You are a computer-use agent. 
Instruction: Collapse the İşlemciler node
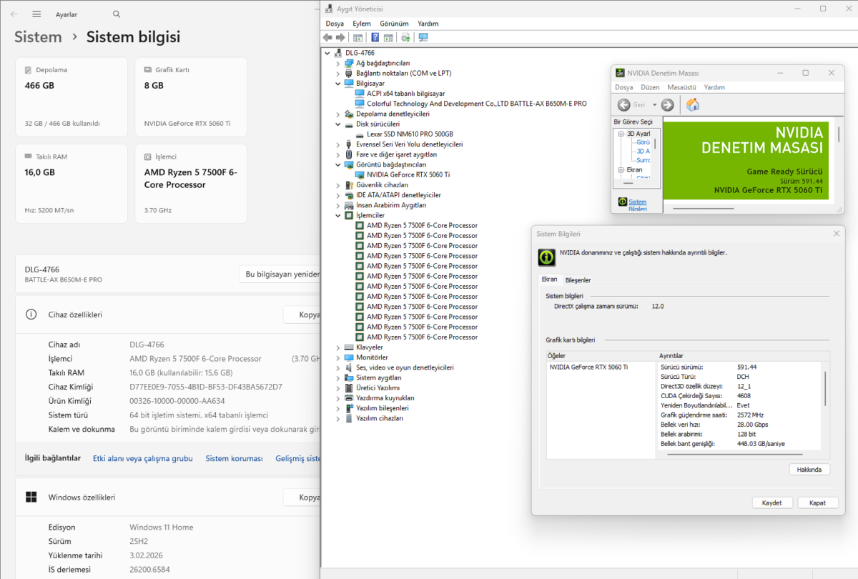[x=338, y=215]
